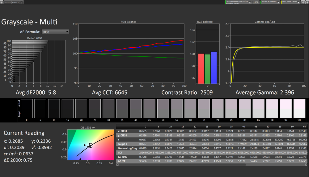Select the 0 grayscale swatch
309x177 pixels.
coord(27,109)
